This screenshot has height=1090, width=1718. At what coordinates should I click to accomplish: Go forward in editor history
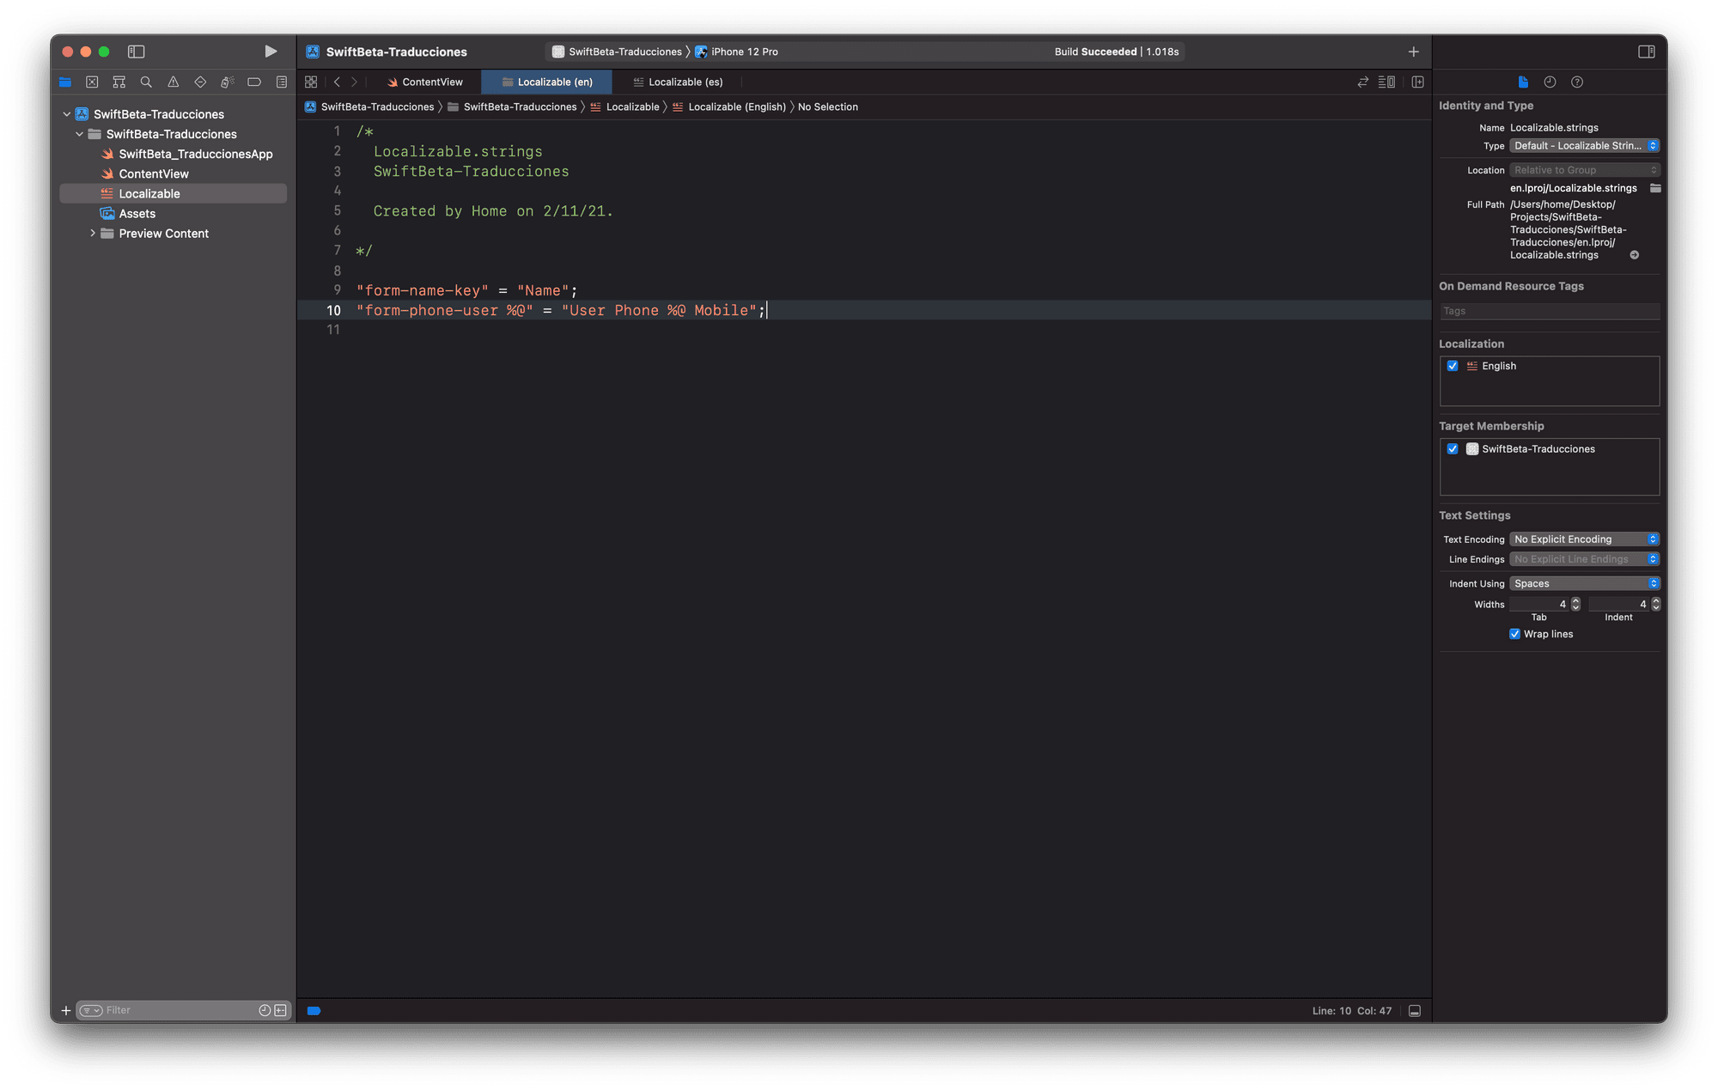pyautogui.click(x=354, y=82)
